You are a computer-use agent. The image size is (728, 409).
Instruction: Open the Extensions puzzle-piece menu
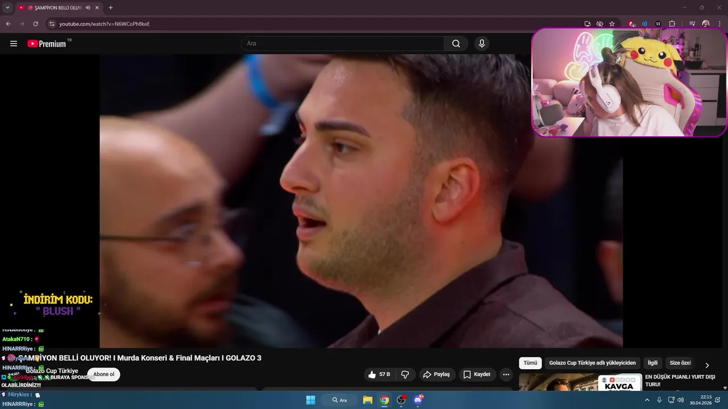coord(672,24)
